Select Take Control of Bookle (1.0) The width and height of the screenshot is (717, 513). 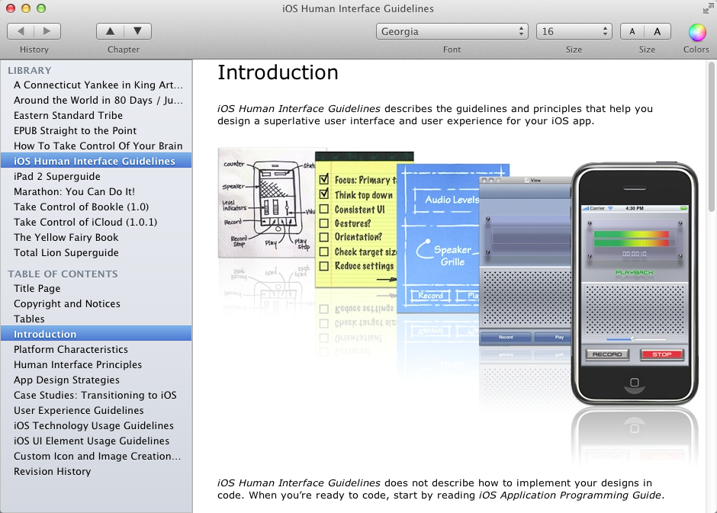(96, 207)
